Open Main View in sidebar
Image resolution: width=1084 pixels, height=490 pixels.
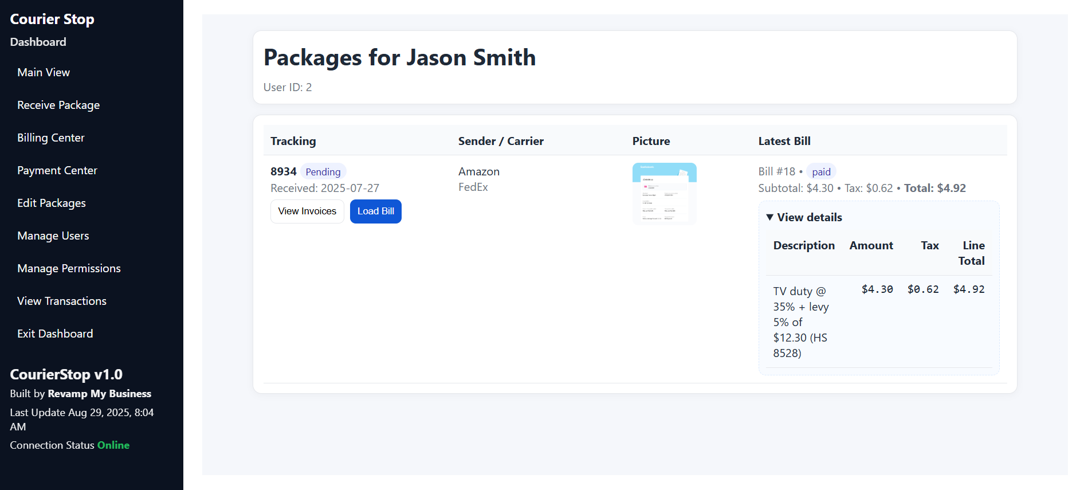pos(44,72)
